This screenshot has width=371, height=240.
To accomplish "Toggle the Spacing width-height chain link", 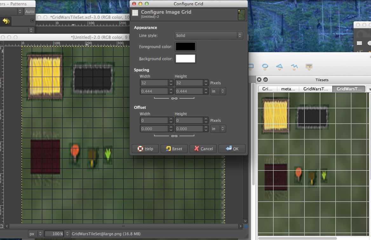I will 174,98.
